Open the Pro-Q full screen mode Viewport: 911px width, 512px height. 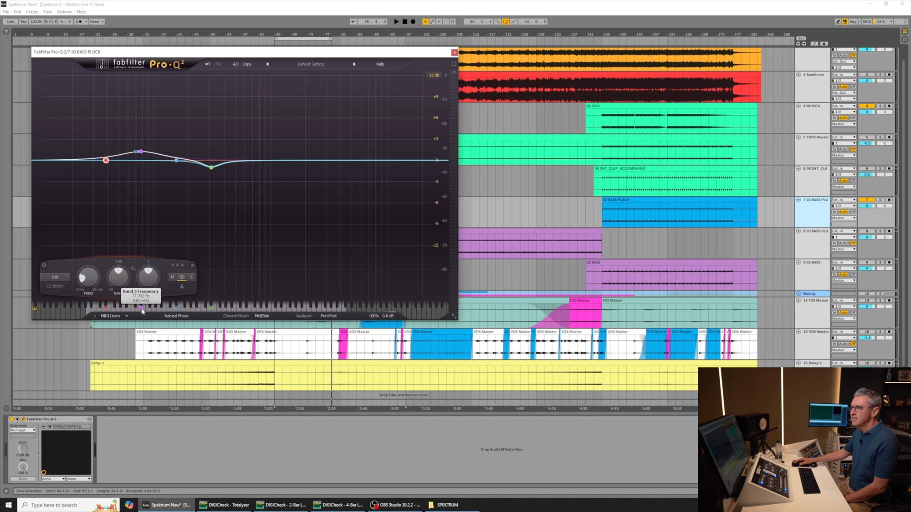click(x=454, y=64)
